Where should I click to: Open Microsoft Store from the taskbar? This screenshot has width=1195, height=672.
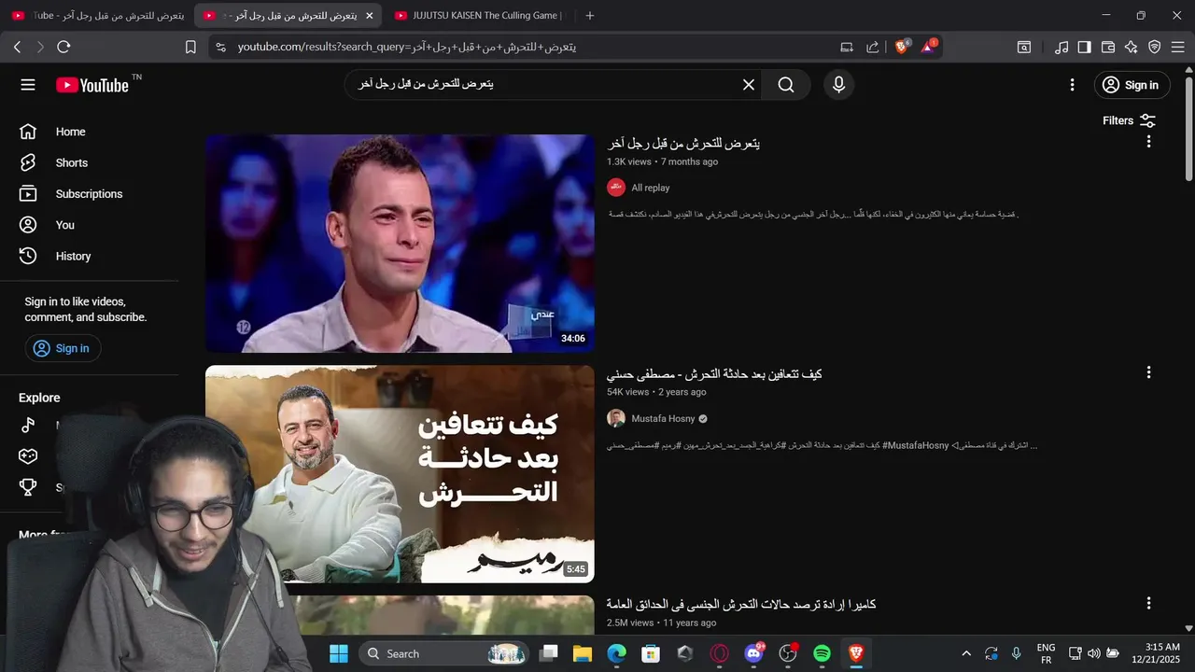(651, 653)
